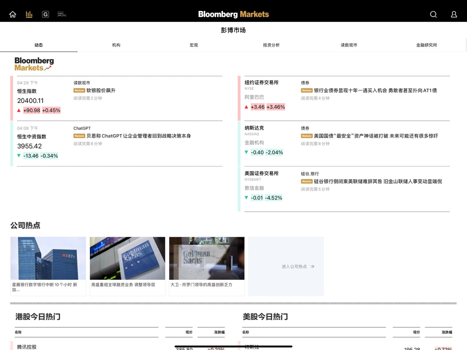The image size is (467, 350).
Task: Select the 金融研究所 tab
Action: point(426,45)
